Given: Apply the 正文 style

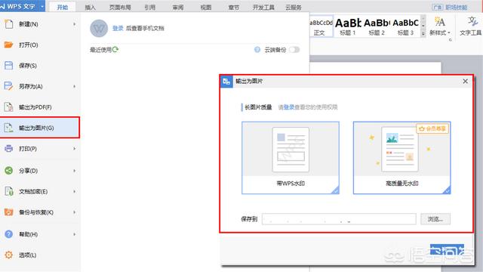Looking at the screenshot, I should 321,26.
